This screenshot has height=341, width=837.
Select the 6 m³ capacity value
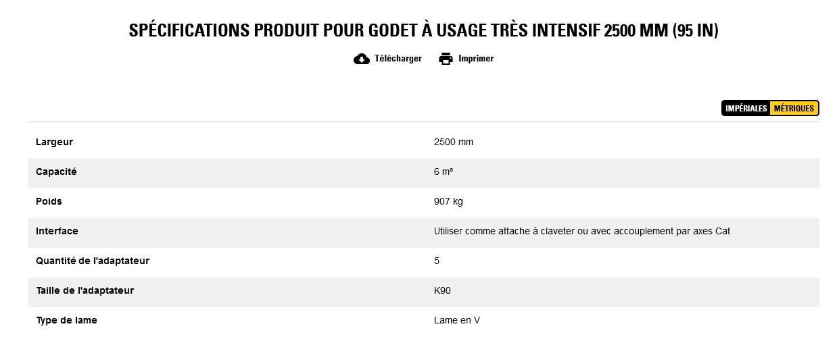(444, 172)
